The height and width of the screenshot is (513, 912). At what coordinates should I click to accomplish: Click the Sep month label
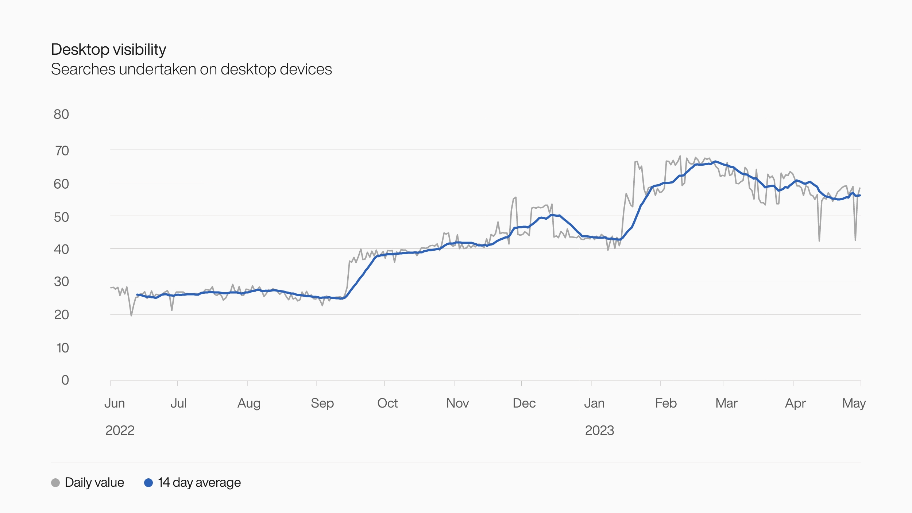click(x=322, y=403)
